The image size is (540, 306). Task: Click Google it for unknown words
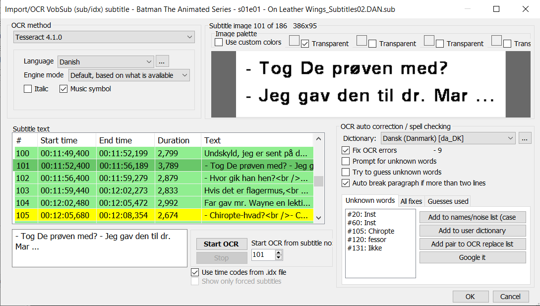coord(472,257)
